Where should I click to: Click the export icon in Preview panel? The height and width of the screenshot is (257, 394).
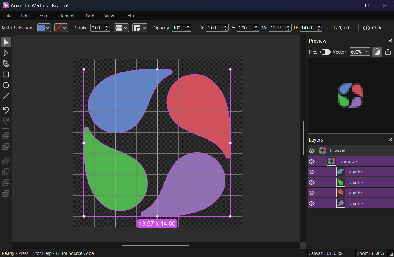pos(388,52)
